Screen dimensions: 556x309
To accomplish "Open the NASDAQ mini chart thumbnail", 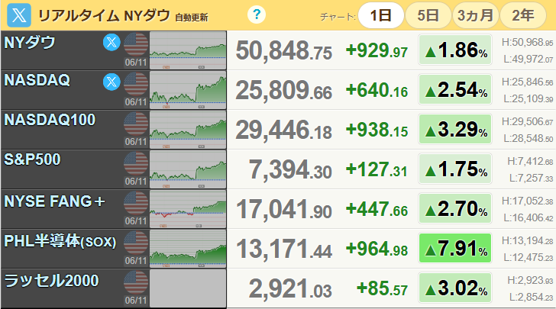I will coord(188,90).
